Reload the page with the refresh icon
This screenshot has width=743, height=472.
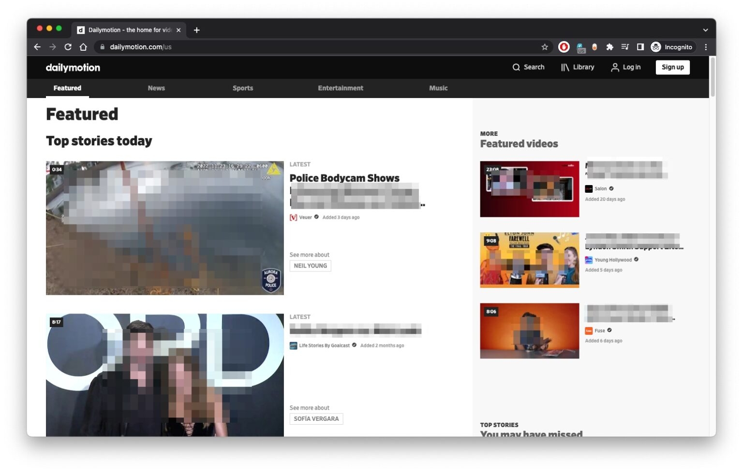(68, 47)
